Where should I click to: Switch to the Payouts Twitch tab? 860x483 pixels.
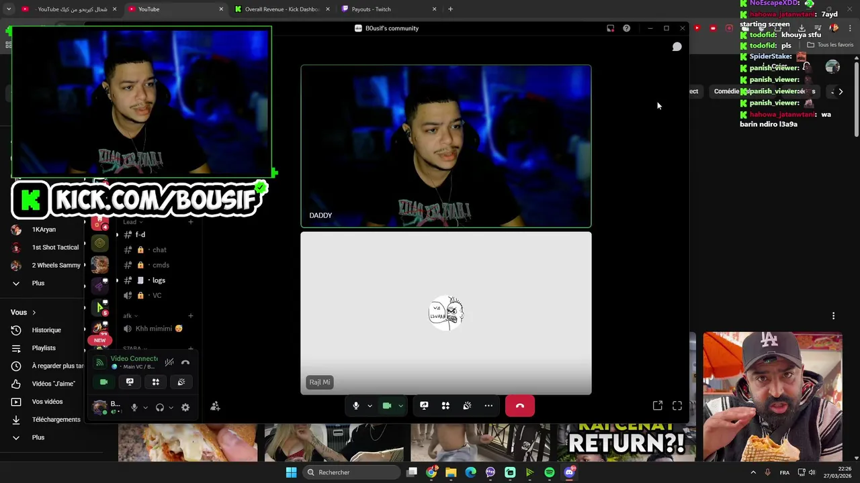tap(389, 9)
